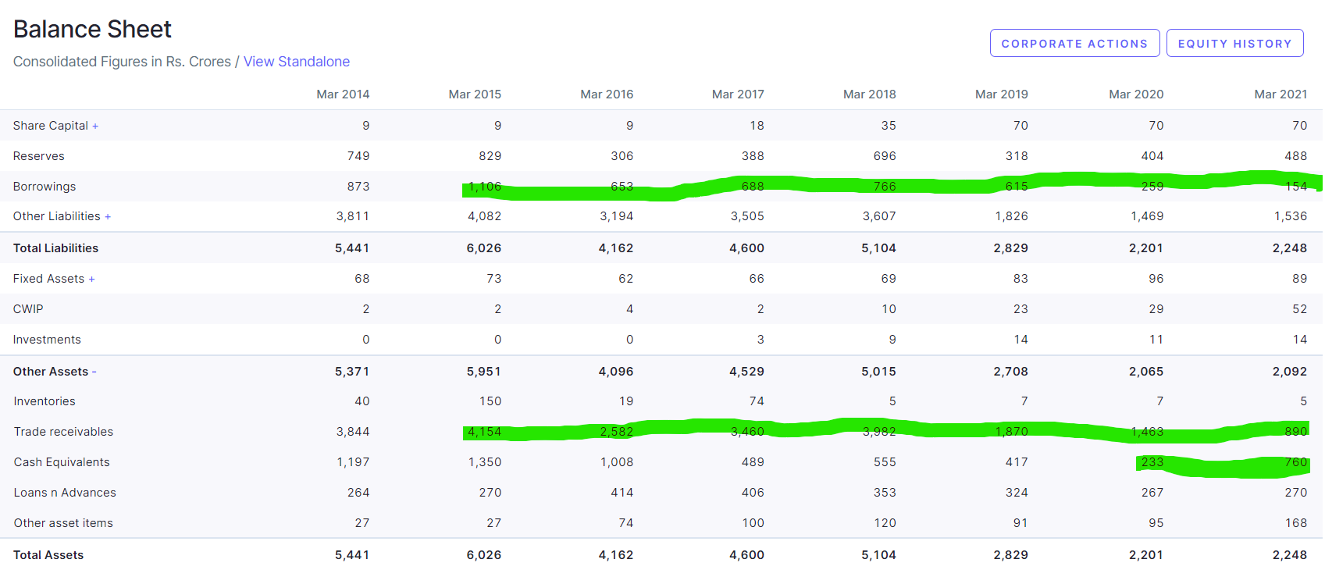Click the Borrowings row label
This screenshot has width=1325, height=577.
pyautogui.click(x=45, y=187)
